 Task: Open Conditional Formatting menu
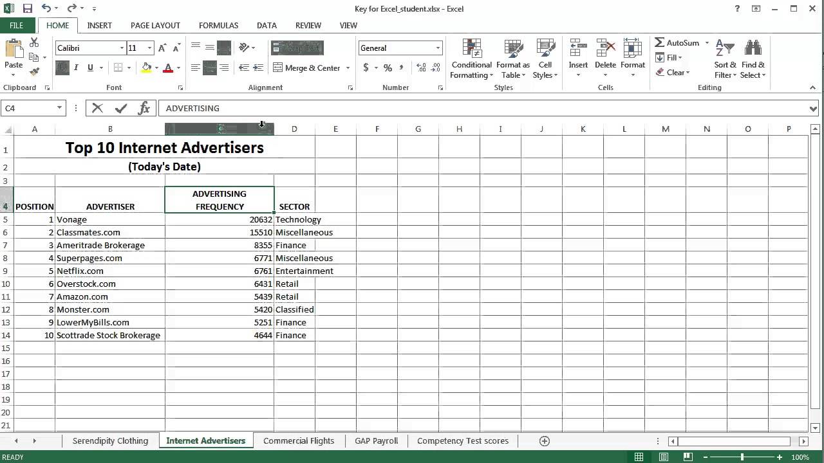pyautogui.click(x=471, y=59)
